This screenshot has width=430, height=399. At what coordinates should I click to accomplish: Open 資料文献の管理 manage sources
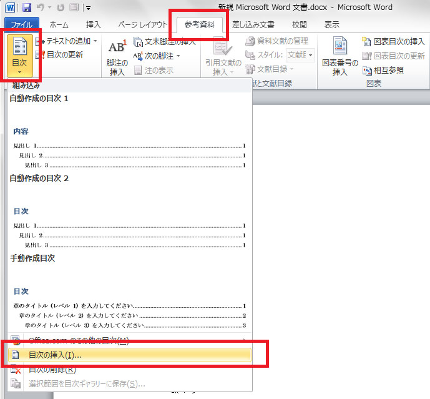click(277, 41)
